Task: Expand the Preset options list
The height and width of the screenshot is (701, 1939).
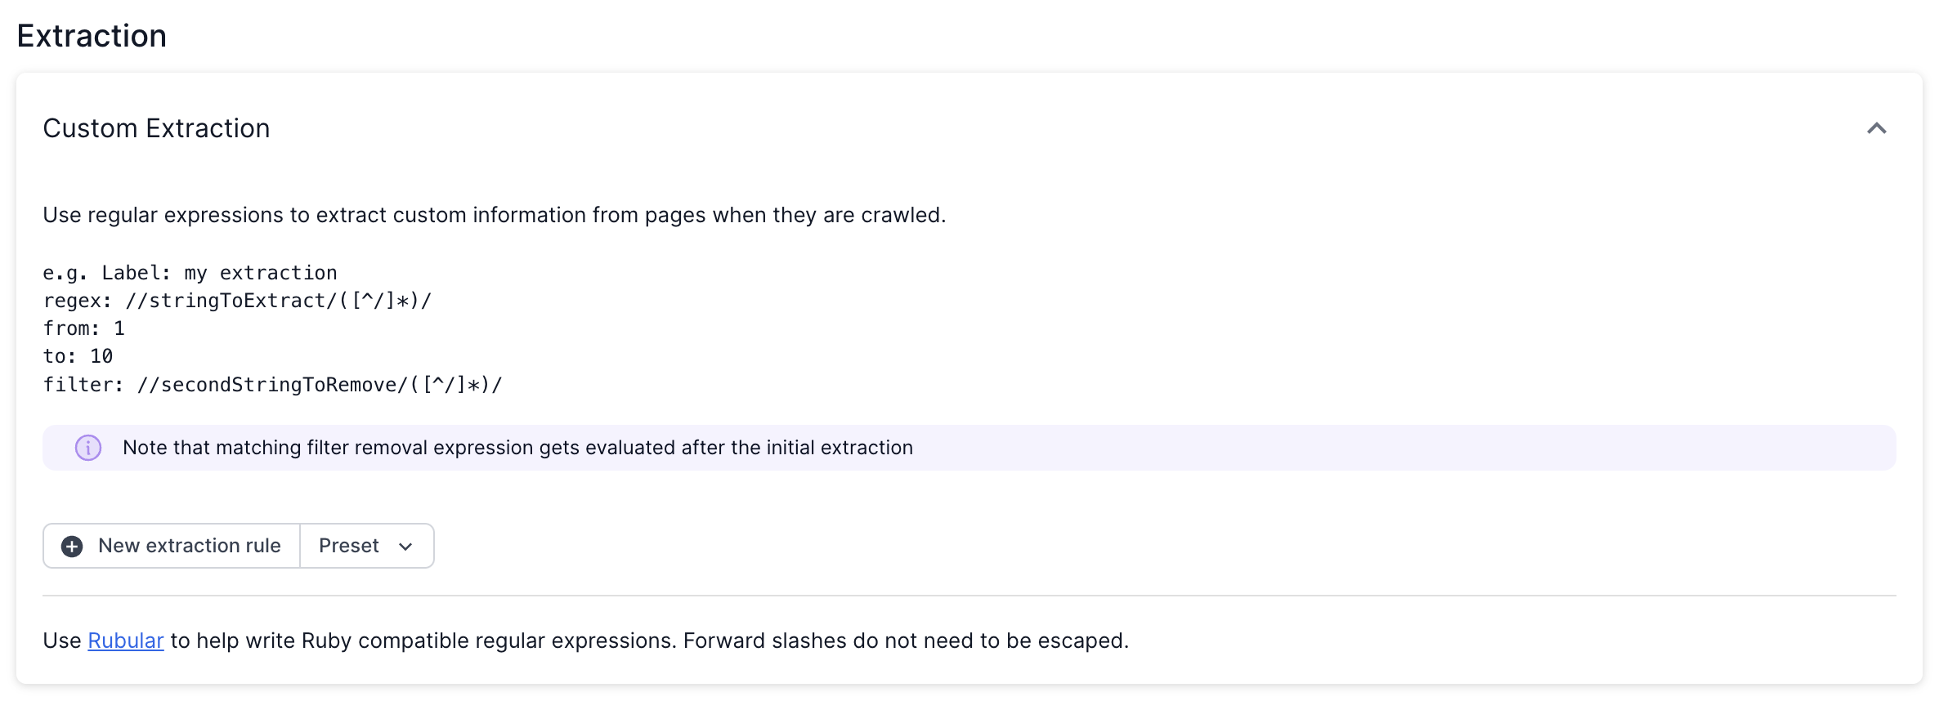Action: pyautogui.click(x=366, y=546)
